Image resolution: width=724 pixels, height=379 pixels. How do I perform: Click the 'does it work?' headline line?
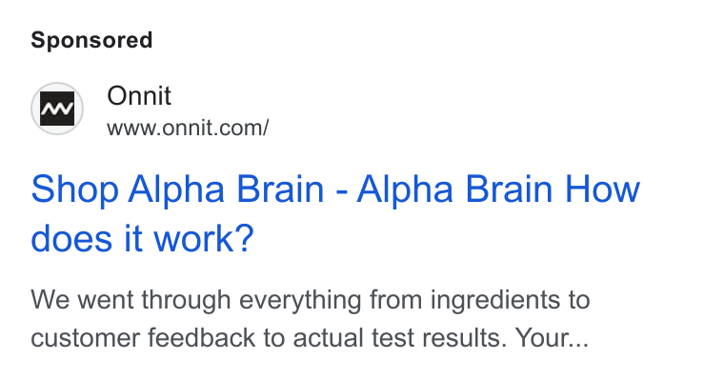point(142,239)
